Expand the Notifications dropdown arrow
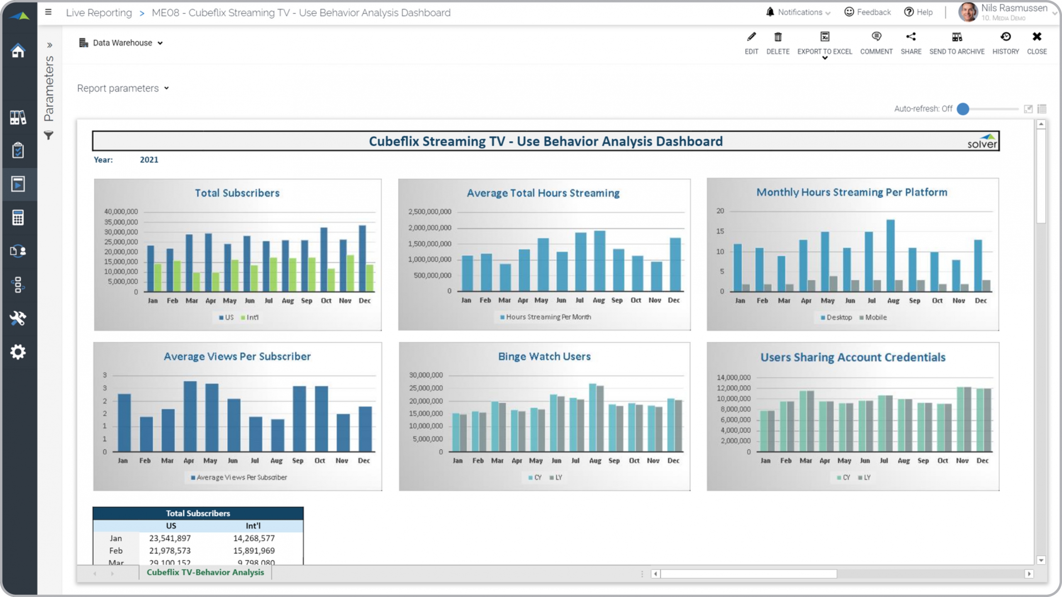This screenshot has height=597, width=1062. coord(828,13)
